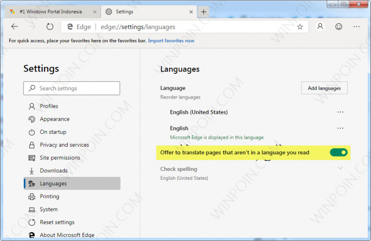Viewport: 371px width, 241px height.
Task: Click the Import favorites now link
Action: tap(171, 40)
